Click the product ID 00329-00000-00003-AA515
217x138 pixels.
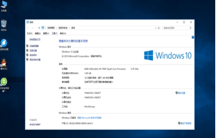point(81,123)
